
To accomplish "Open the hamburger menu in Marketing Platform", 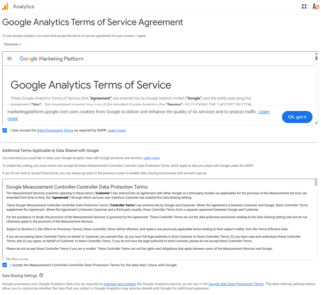I will [x=9, y=59].
